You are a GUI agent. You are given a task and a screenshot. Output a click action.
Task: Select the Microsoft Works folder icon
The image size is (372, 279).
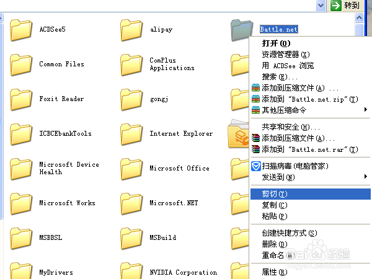21,203
